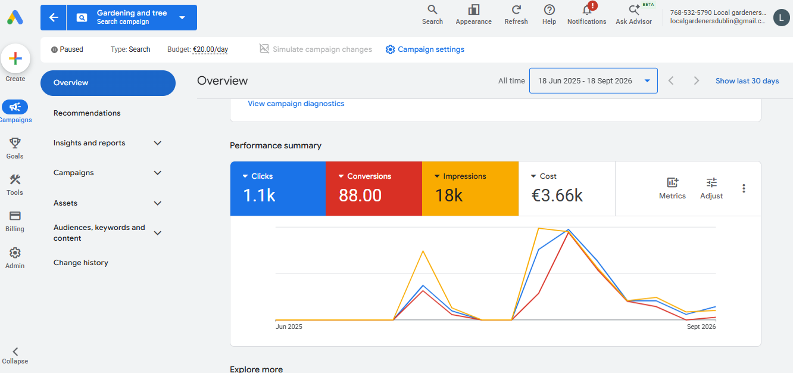Click the Explore more heading
Viewport: 793px width, 373px height.
(256, 369)
